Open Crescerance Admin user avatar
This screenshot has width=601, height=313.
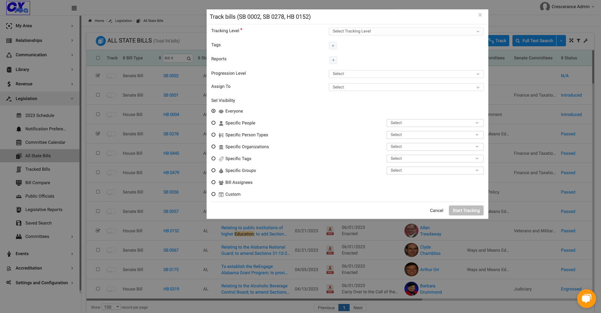(x=545, y=7)
